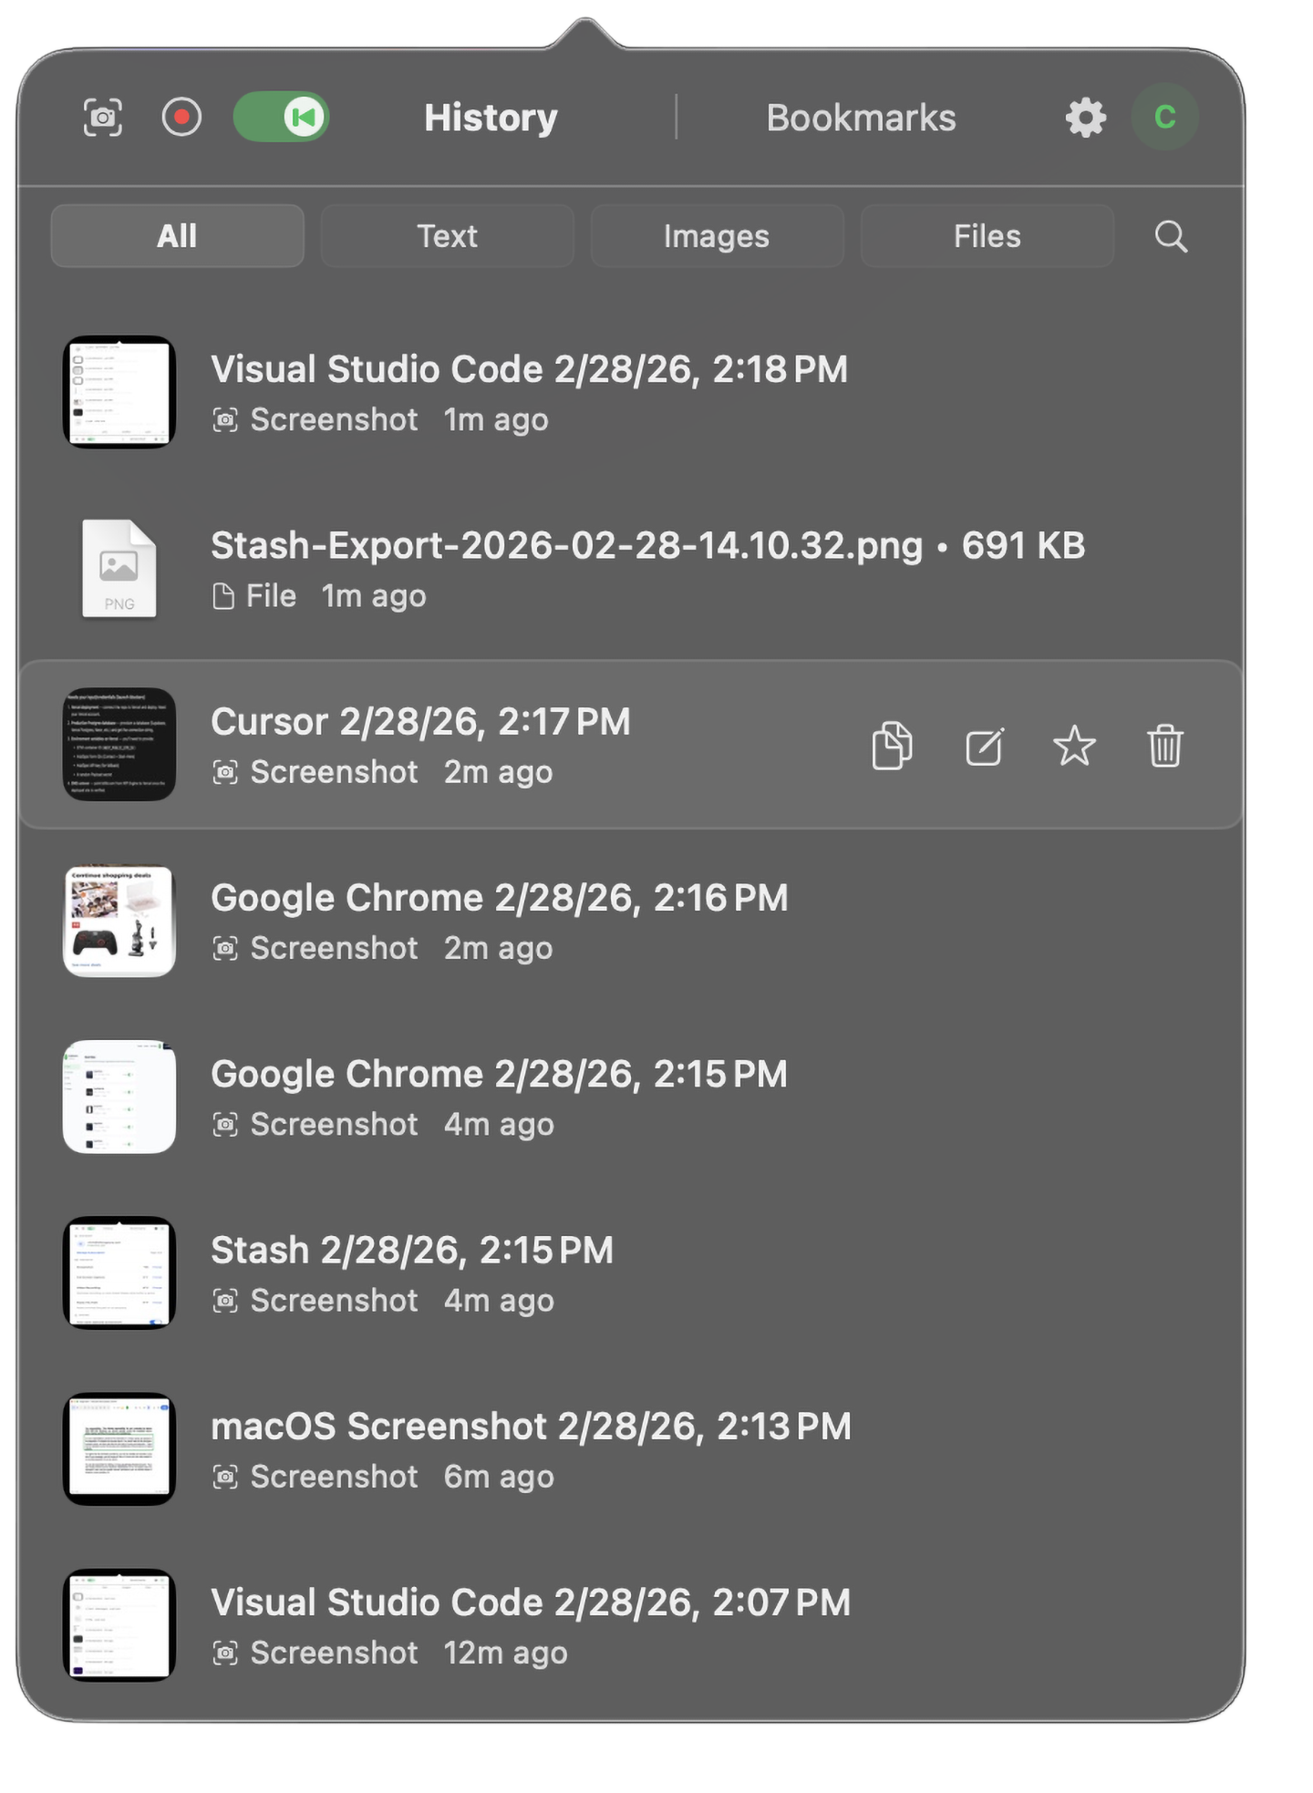The width and height of the screenshot is (1313, 1793).
Task: Open search with the magnifier icon
Action: point(1170,236)
